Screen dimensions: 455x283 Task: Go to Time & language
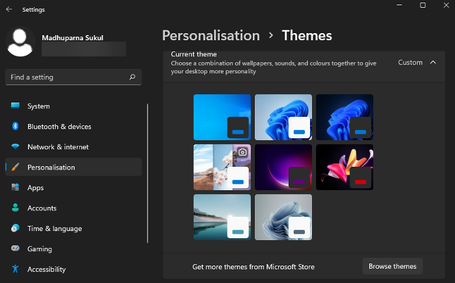(73, 228)
